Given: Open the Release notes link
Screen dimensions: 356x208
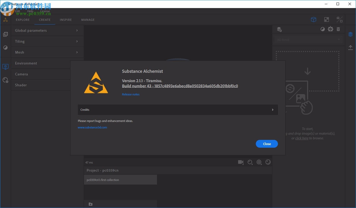Looking at the screenshot, I should pyautogui.click(x=131, y=94).
